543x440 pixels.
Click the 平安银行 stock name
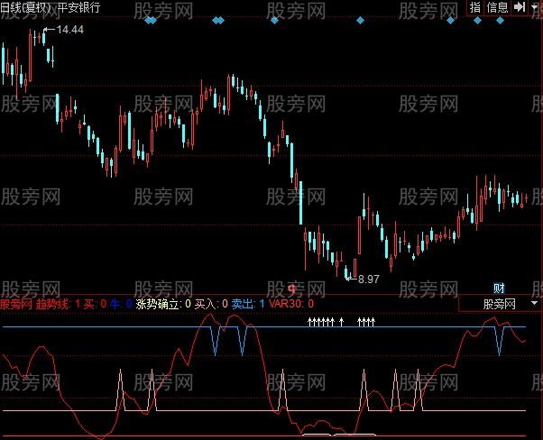point(78,7)
